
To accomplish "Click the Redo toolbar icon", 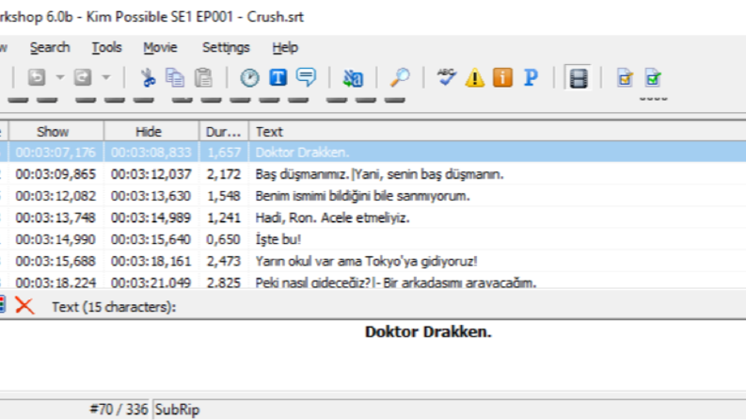I will [83, 77].
